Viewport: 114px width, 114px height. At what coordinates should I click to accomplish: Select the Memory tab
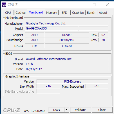click(52, 13)
